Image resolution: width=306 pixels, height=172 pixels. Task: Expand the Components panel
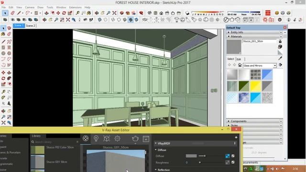click(x=254, y=121)
